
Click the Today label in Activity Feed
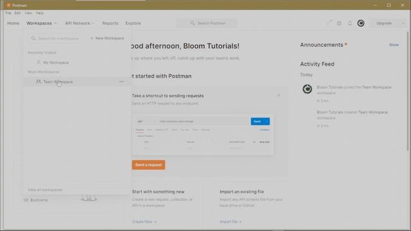pos(306,74)
